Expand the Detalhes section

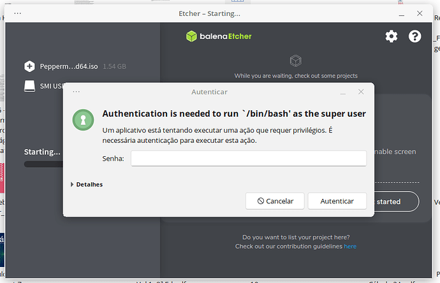(87, 184)
